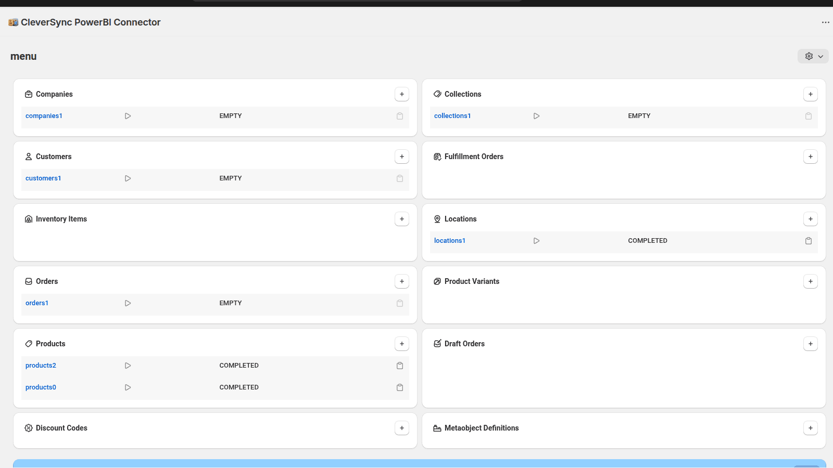Click the CleverSync PowerBI Connector app icon

pyautogui.click(x=14, y=22)
